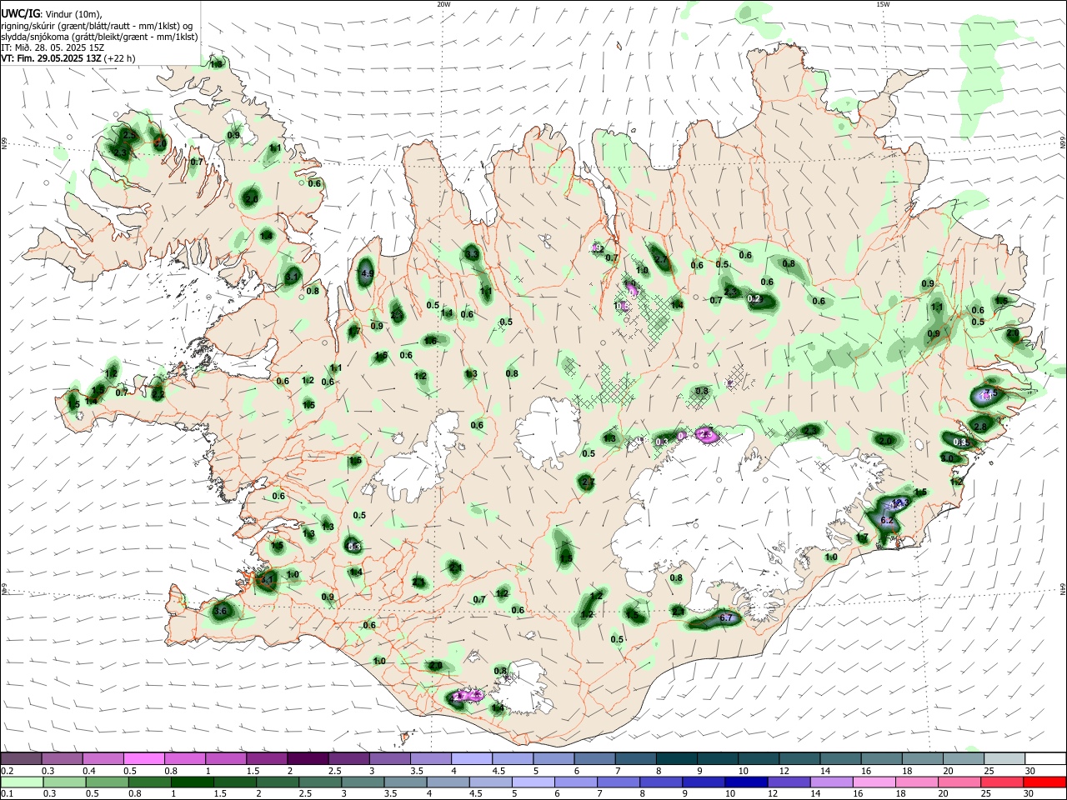Click the 1.6 precipitation value on the map
Viewport: 1067px width, 800px height.
(430, 340)
